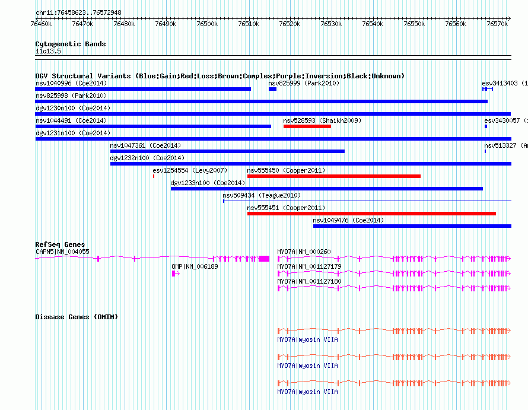Image resolution: width=528 pixels, height=410 pixels.
Task: Click the 76500k ruler tick label
Action: pos(207,24)
